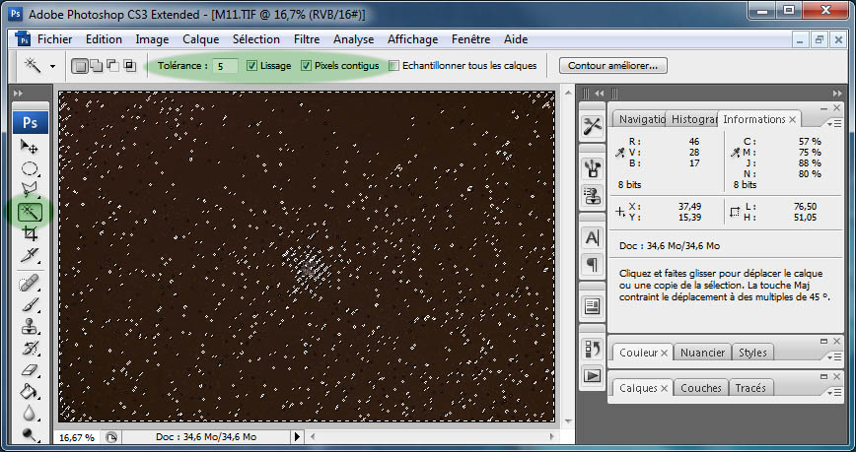856x452 pixels.
Task: Close the Couleur tab
Action: pos(664,354)
